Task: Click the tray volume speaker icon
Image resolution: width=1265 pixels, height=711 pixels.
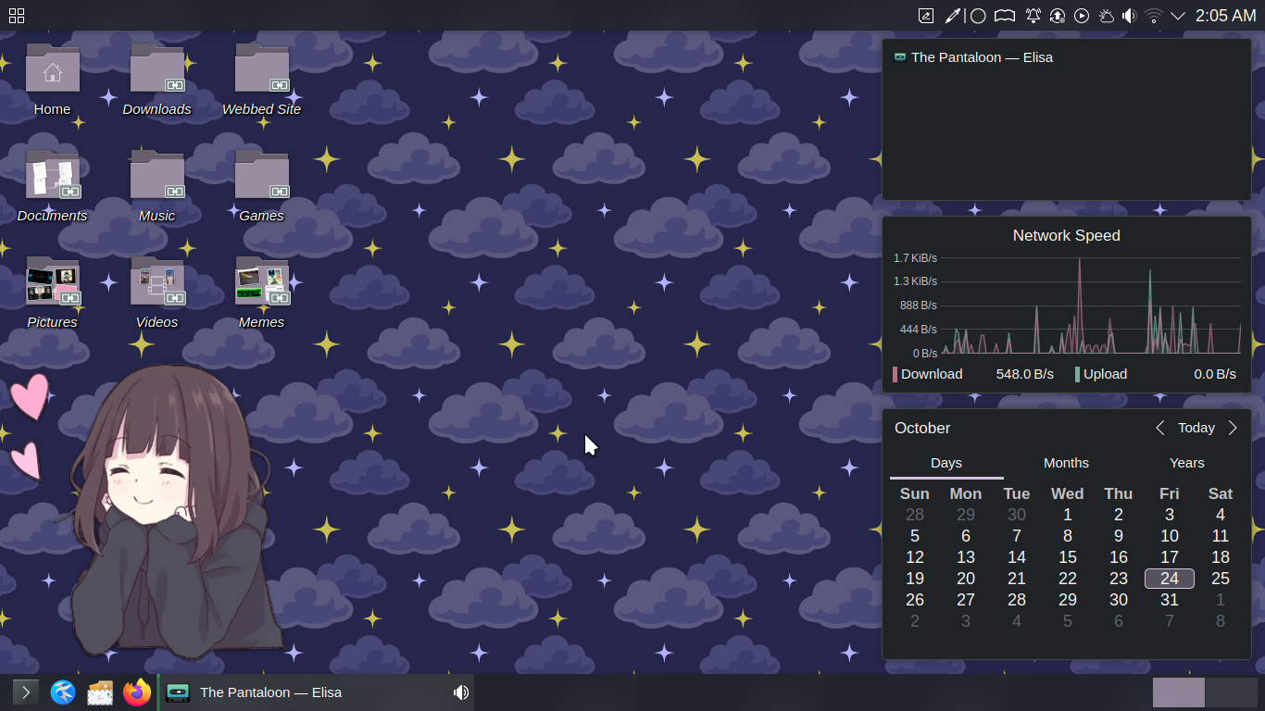Action: [1129, 16]
